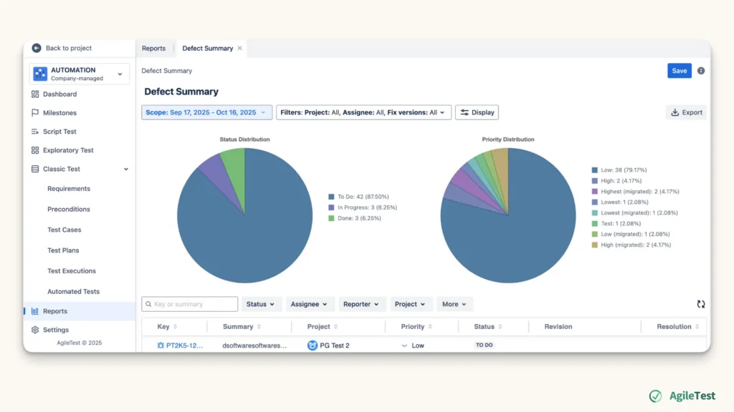This screenshot has height=412, width=734.
Task: Click the bug icon next to PT2K5-12
Action: tap(161, 345)
